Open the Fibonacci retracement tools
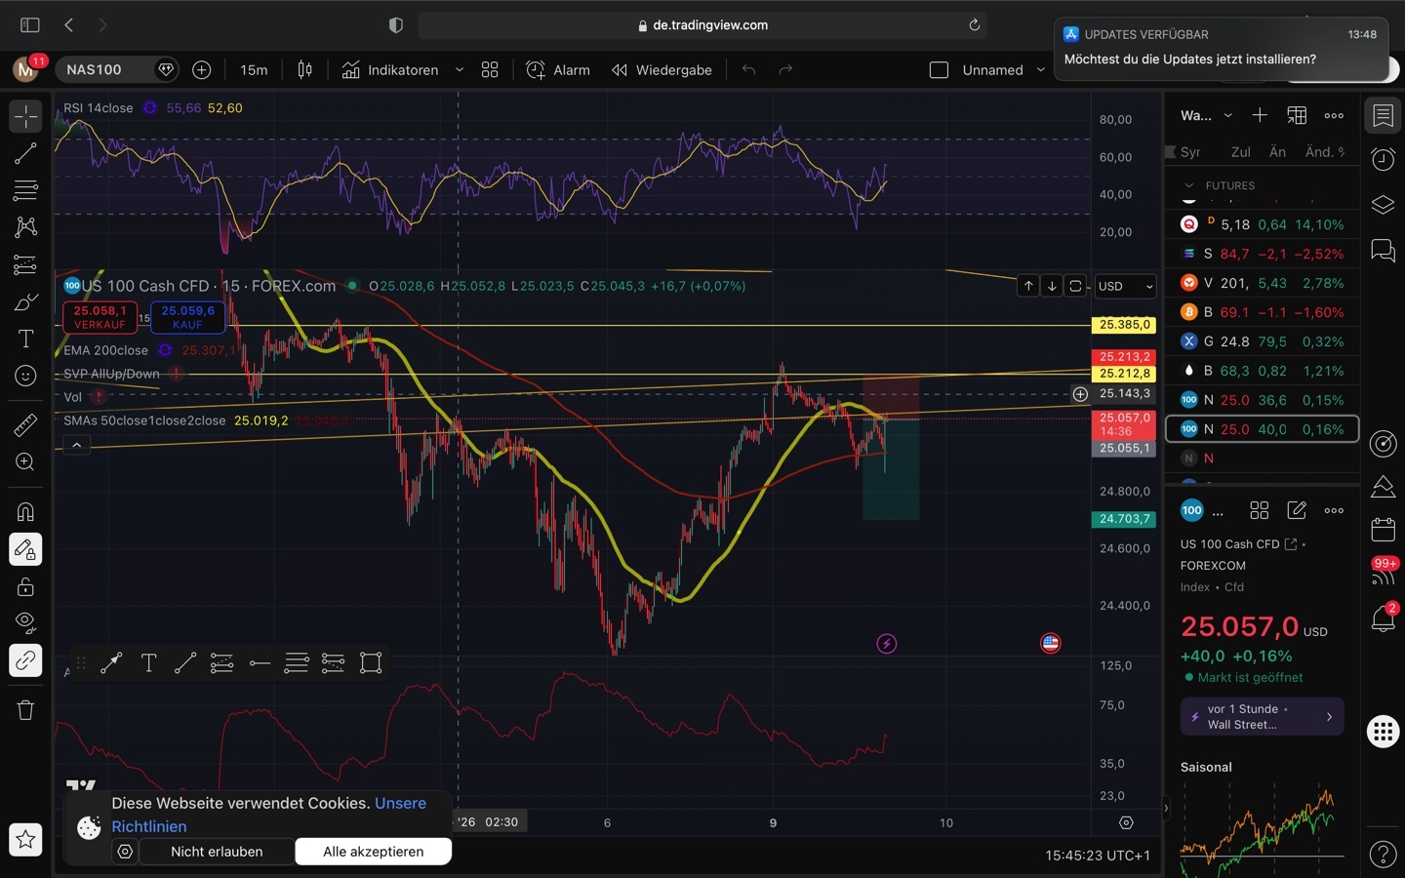This screenshot has width=1405, height=878. tap(25, 190)
